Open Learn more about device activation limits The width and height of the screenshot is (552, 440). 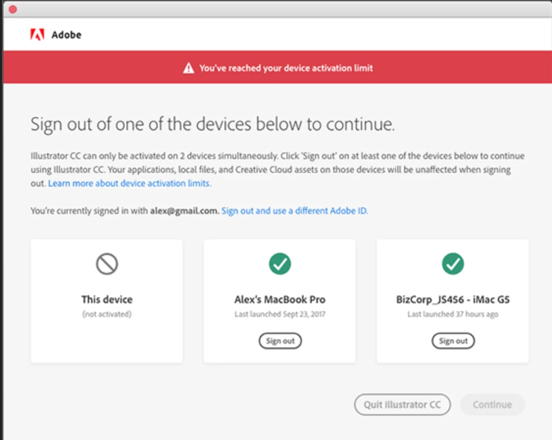129,183
